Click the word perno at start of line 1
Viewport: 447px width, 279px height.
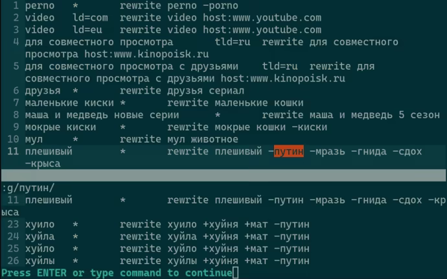pos(40,5)
